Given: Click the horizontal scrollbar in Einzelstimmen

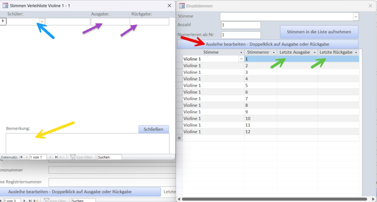Looking at the screenshot, I should [274, 199].
